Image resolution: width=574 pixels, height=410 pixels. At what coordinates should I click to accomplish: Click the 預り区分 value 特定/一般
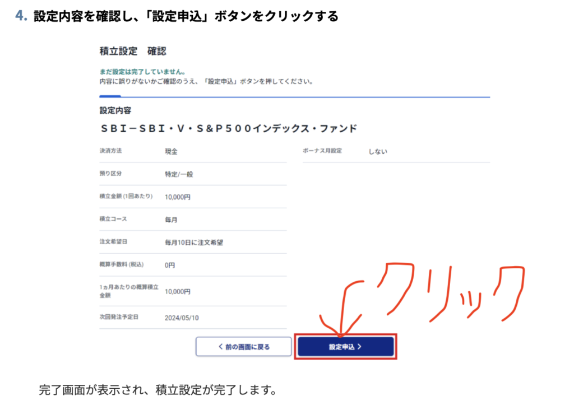(x=178, y=174)
